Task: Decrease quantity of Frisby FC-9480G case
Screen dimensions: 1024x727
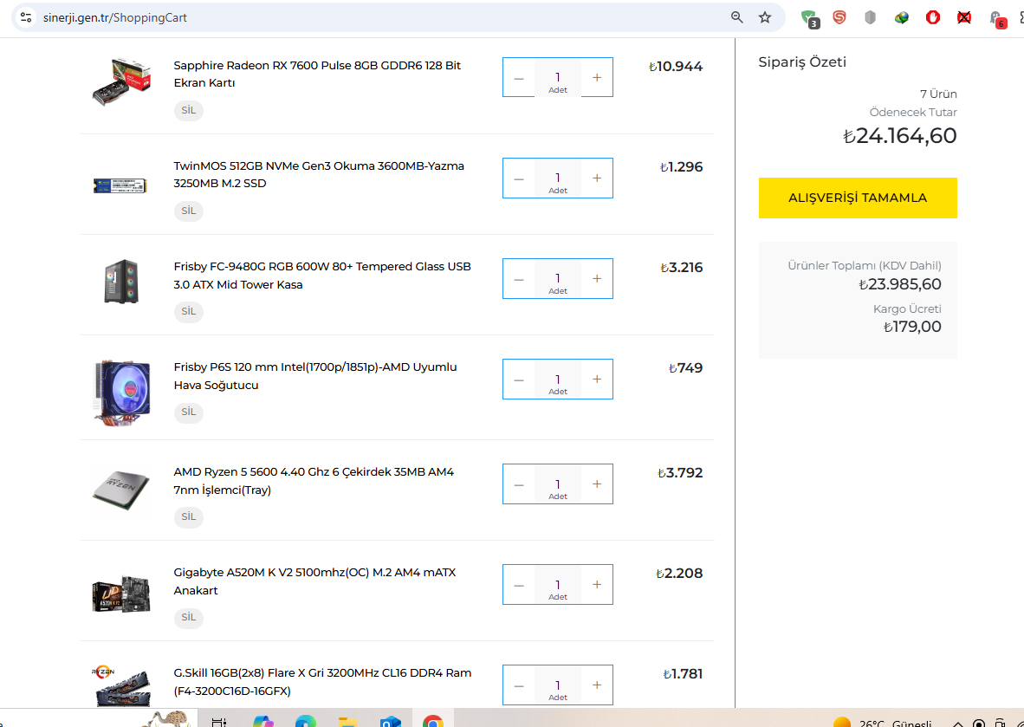Action: [x=519, y=279]
